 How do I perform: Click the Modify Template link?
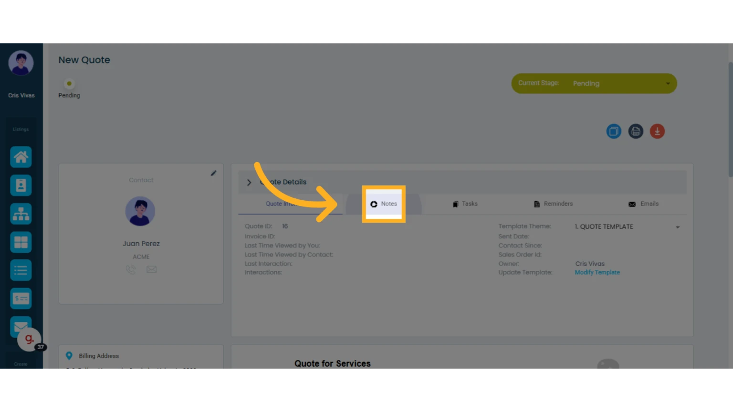597,272
